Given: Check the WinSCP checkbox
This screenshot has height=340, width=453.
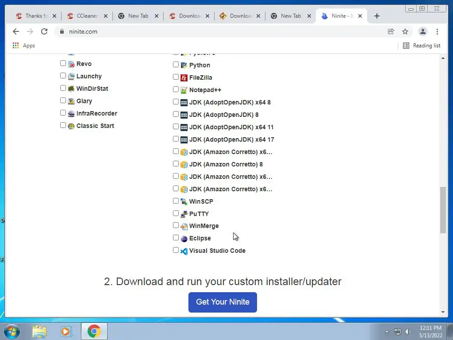Looking at the screenshot, I should 176,201.
